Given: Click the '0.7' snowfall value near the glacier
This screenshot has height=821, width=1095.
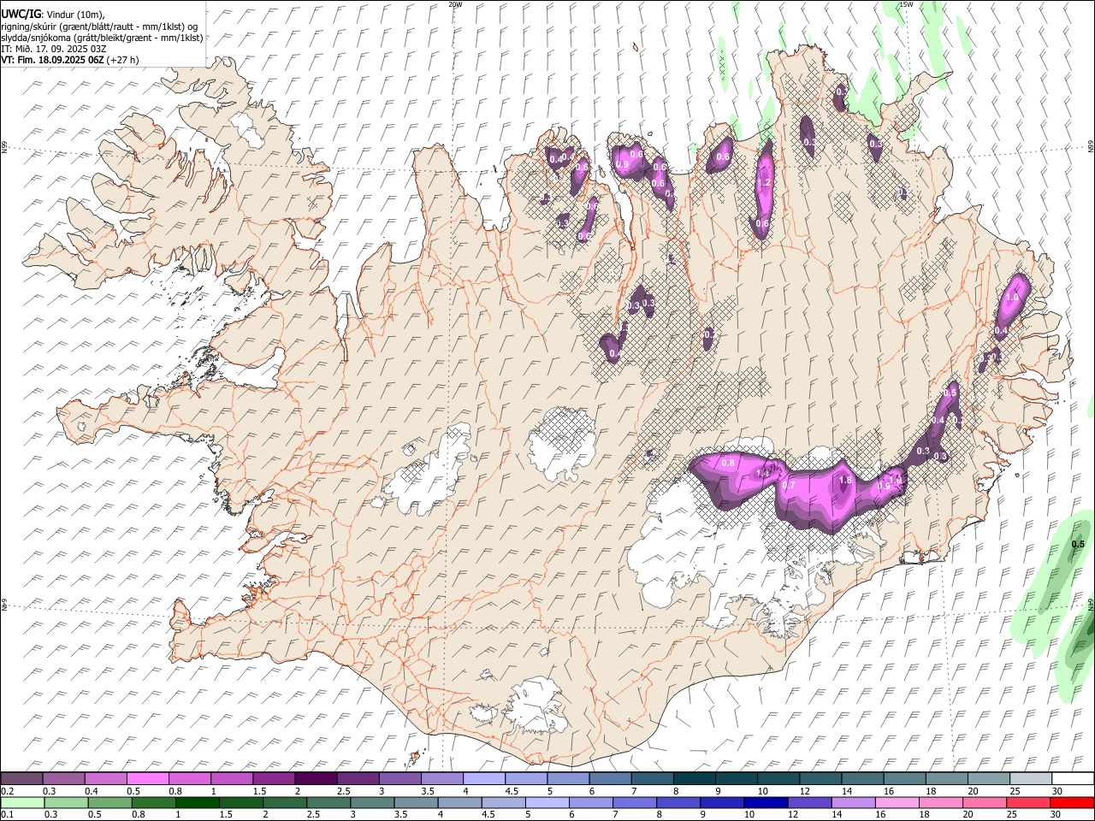Looking at the screenshot, I should click(789, 485).
